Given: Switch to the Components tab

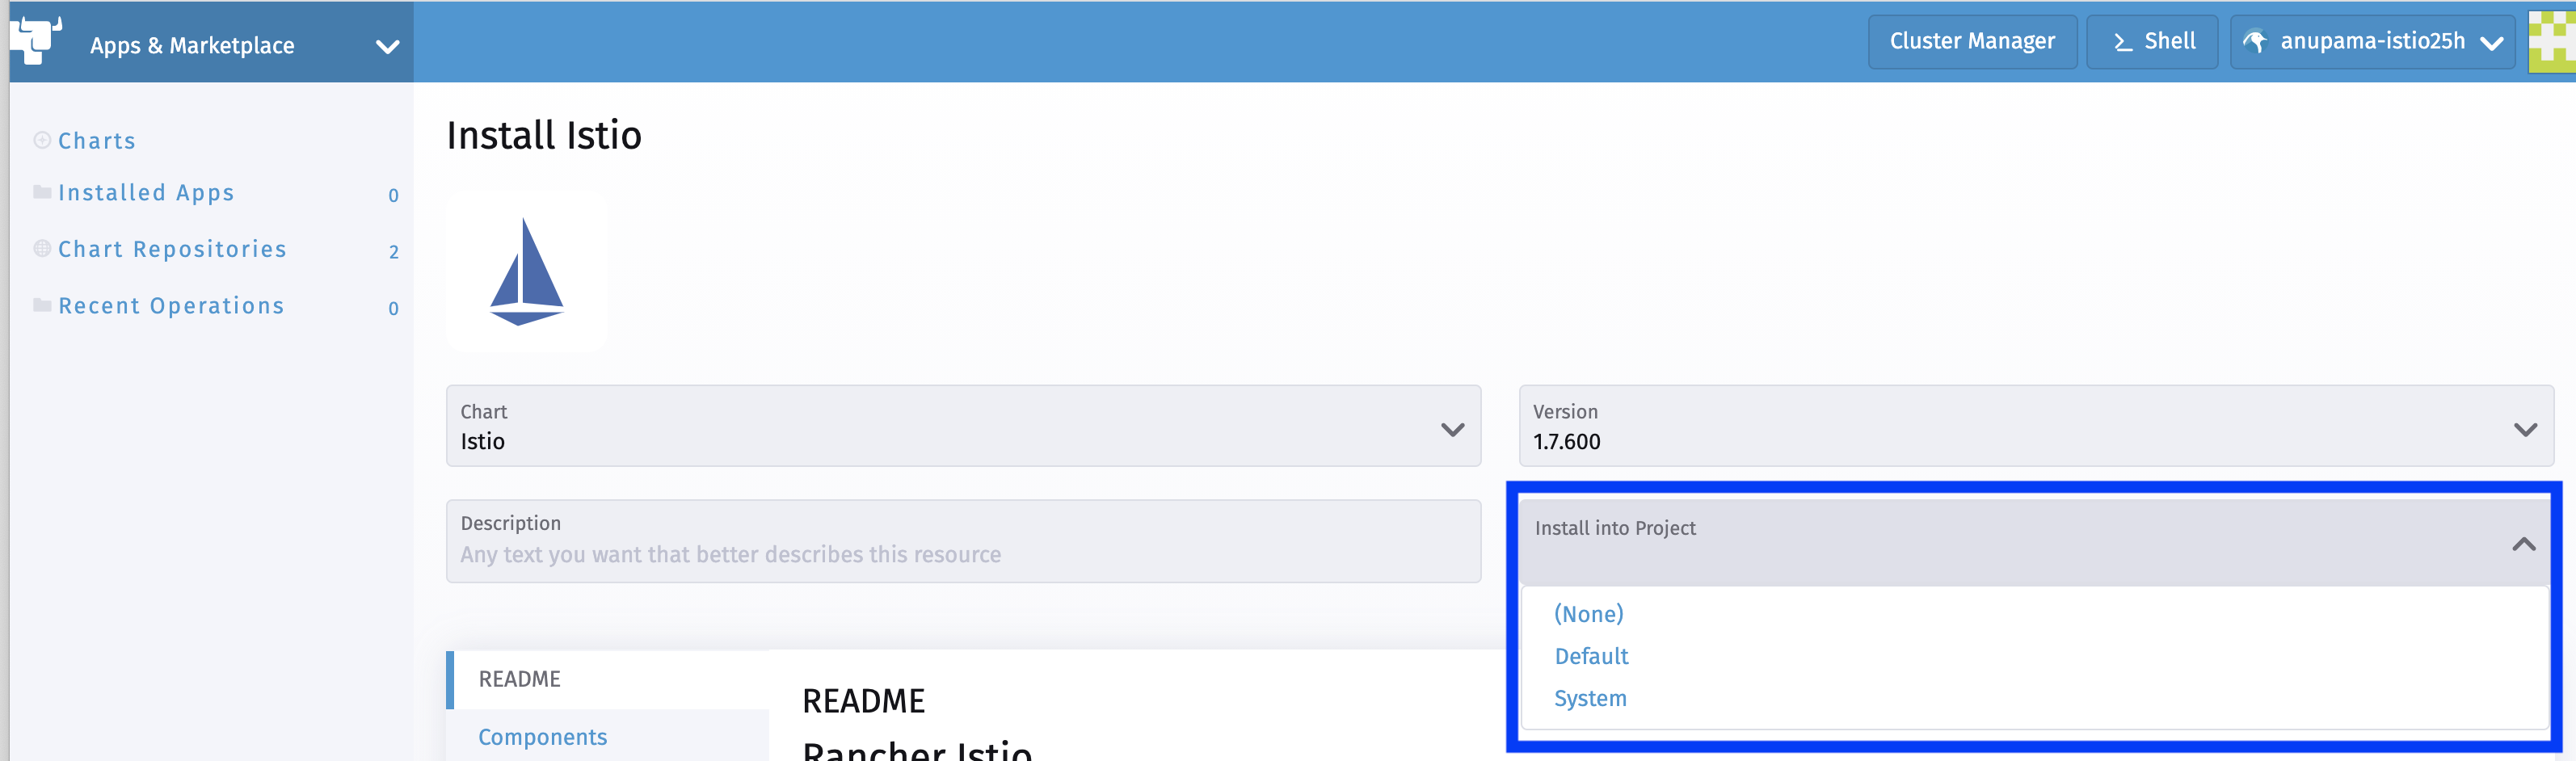Looking at the screenshot, I should (543, 737).
